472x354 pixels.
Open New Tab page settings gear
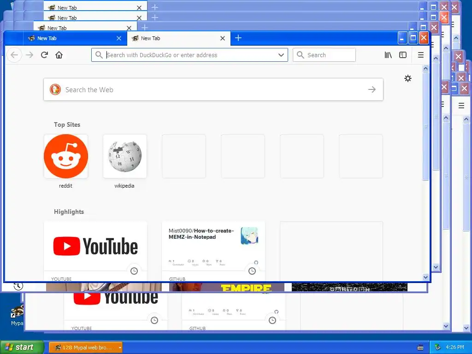click(407, 78)
